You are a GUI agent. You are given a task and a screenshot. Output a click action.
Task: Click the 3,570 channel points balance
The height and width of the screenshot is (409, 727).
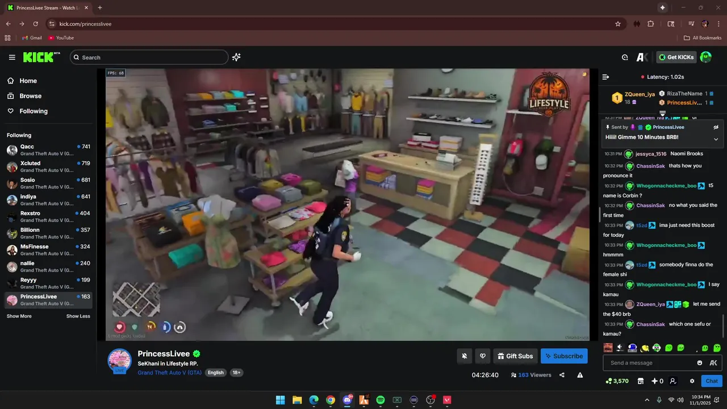coord(617,381)
